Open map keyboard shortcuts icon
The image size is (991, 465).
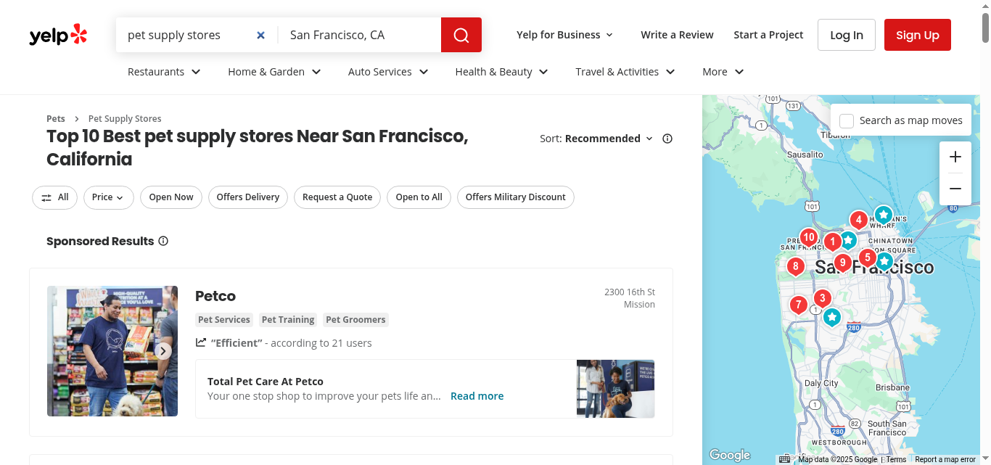[x=784, y=459]
